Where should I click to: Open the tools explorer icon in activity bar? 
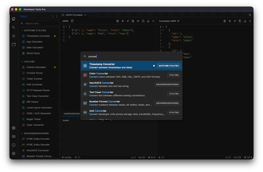point(13,19)
